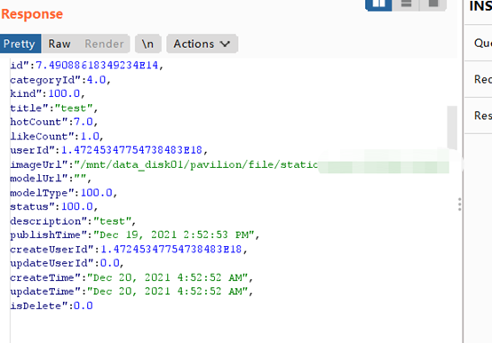Screen dimensions: 492x343
Task: Select the combined single-pane layout icon
Action: [x=433, y=4]
